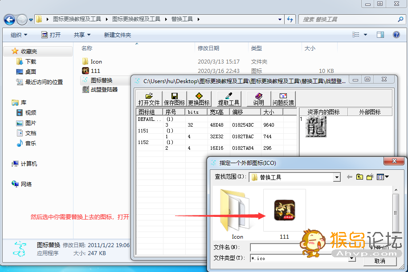Image resolution: width=408 pixels, height=272 pixels.
Task: Sort by 类型 column in Explorer
Action: (257, 48)
